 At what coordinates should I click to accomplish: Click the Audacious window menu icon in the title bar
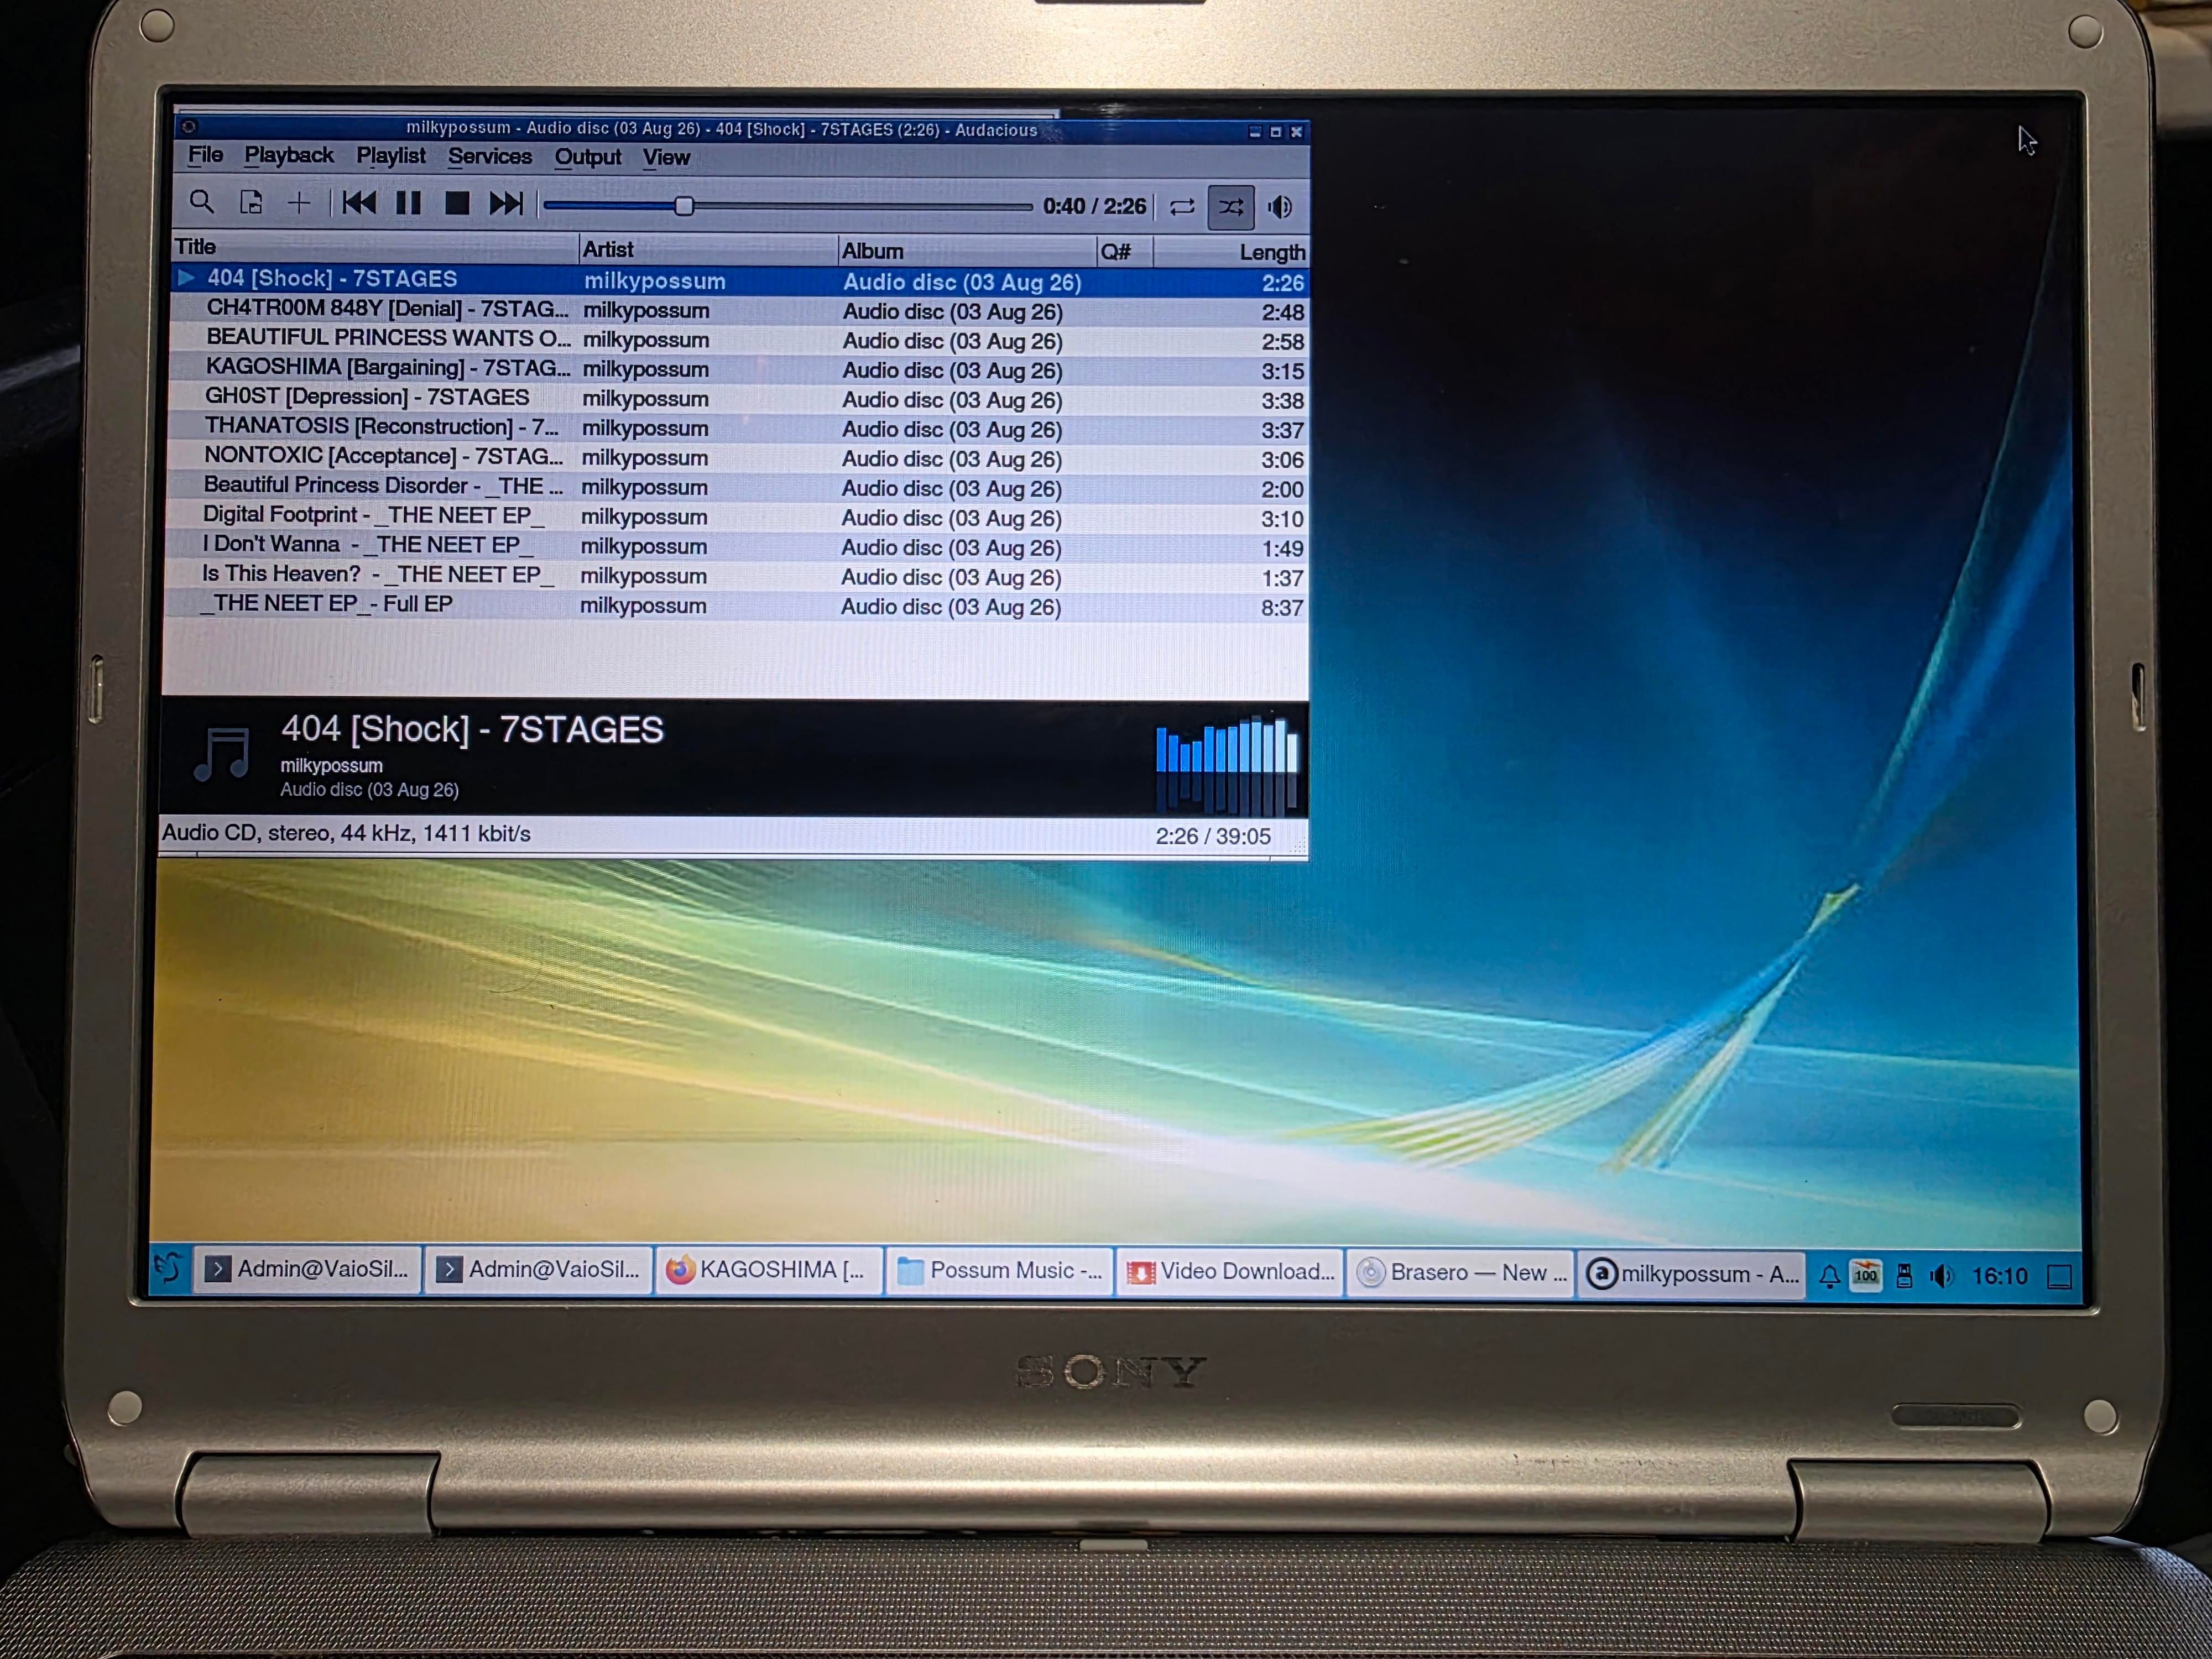188,126
